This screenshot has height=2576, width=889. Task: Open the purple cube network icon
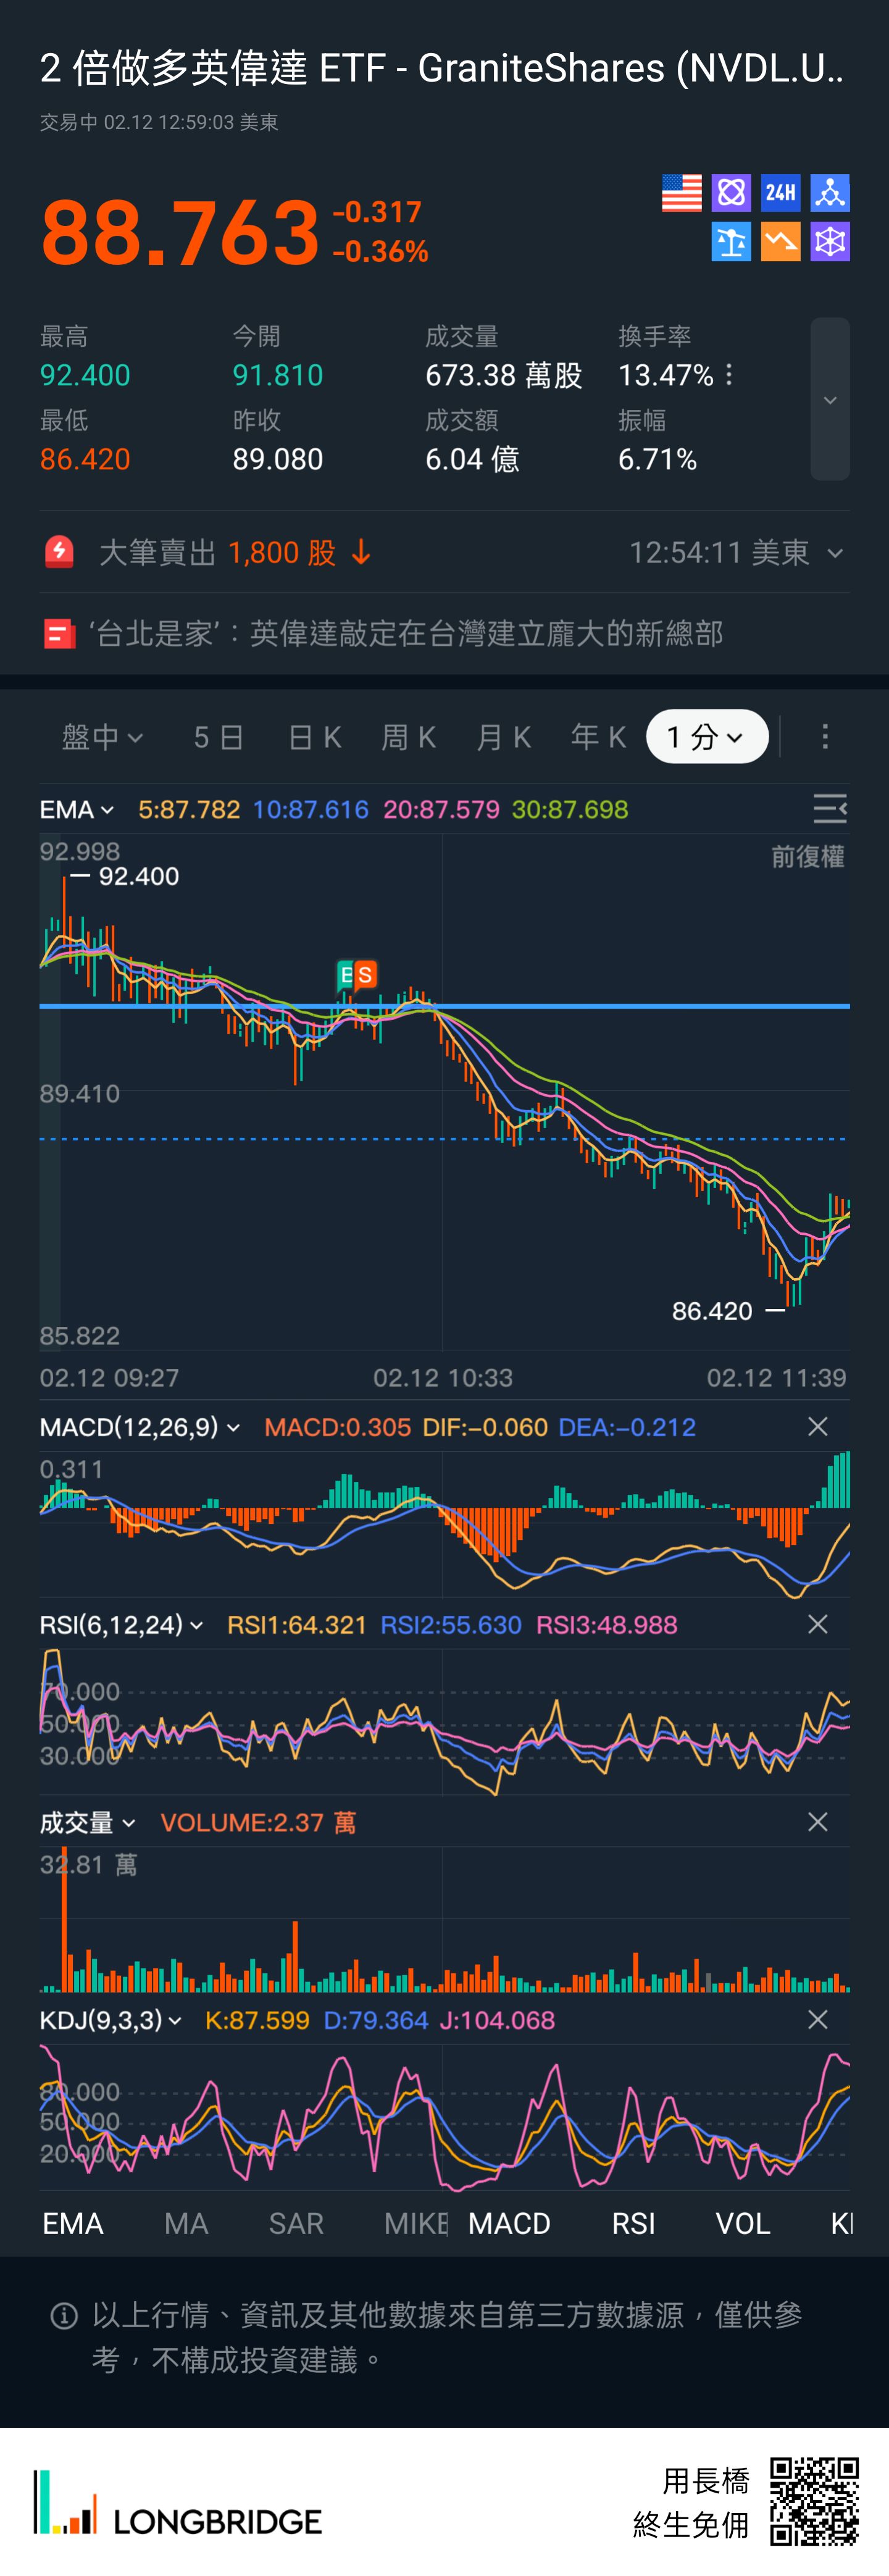click(829, 242)
